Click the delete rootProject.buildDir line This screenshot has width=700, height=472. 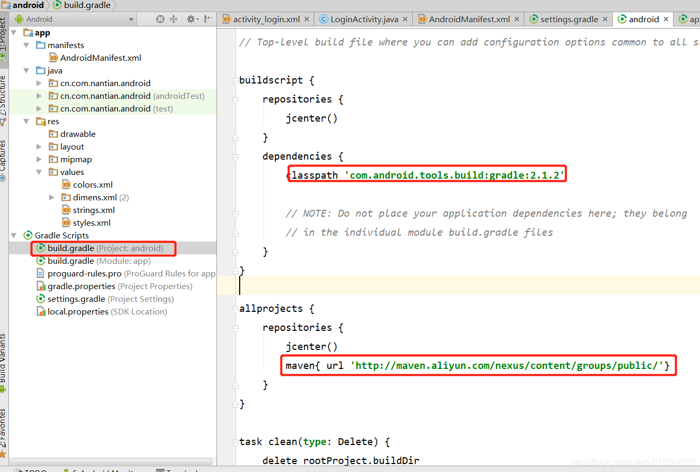coord(341,461)
